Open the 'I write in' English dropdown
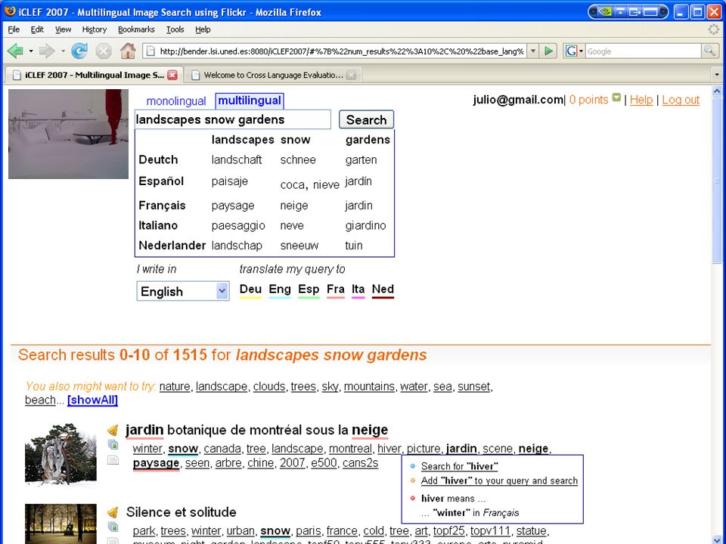The width and height of the screenshot is (726, 544). pos(183,292)
